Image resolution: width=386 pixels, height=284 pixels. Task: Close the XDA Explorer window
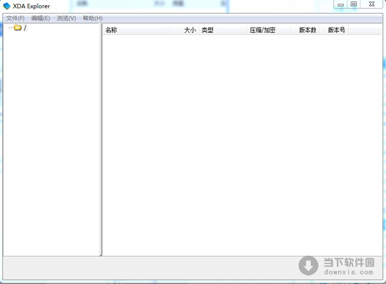(x=371, y=4)
